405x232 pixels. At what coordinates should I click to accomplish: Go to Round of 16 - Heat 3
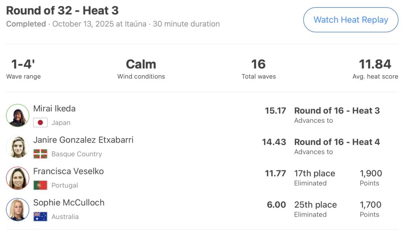point(337,111)
